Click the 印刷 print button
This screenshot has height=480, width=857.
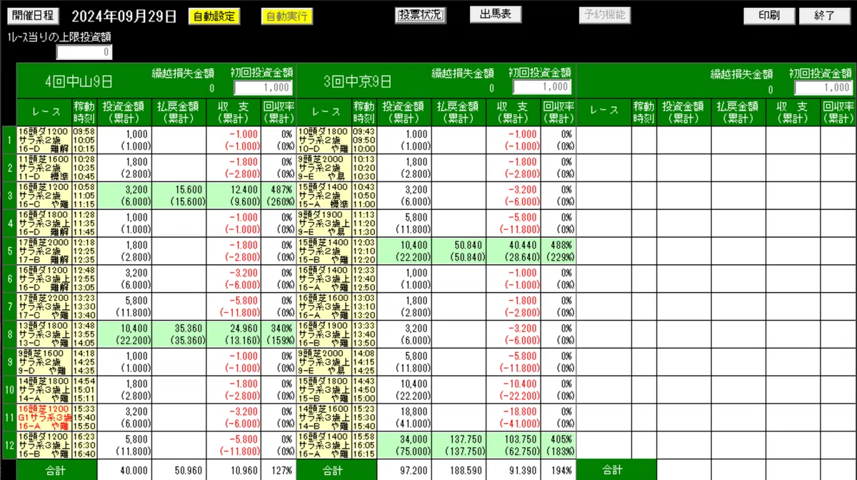(x=769, y=16)
